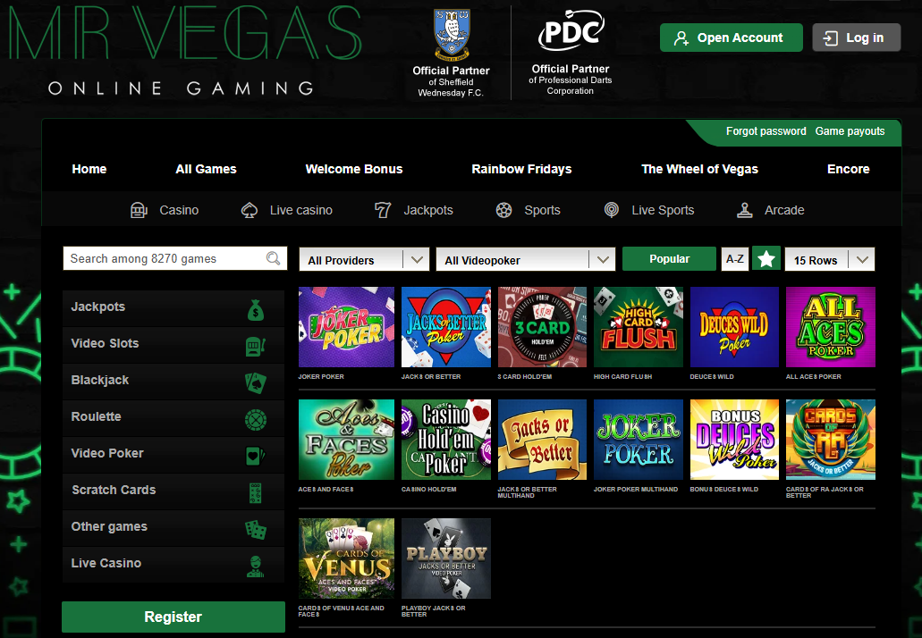The width and height of the screenshot is (922, 638).
Task: Click the Blackjack cards icon
Action: click(255, 383)
